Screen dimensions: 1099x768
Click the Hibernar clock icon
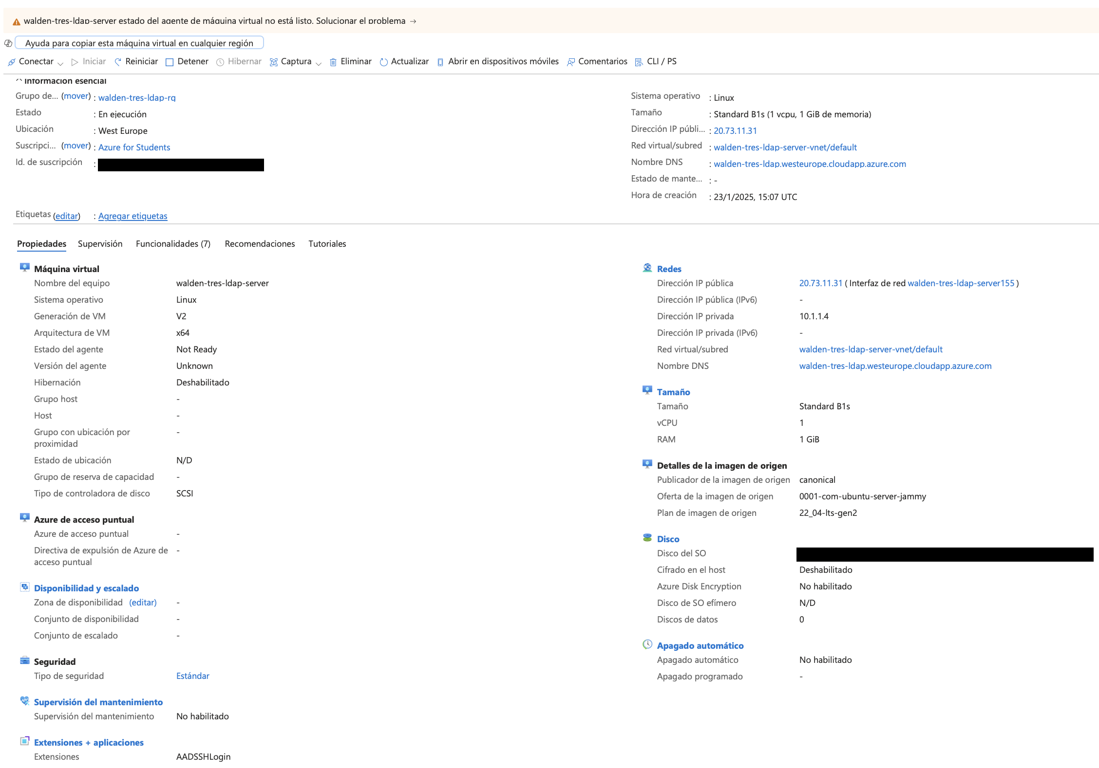(220, 62)
